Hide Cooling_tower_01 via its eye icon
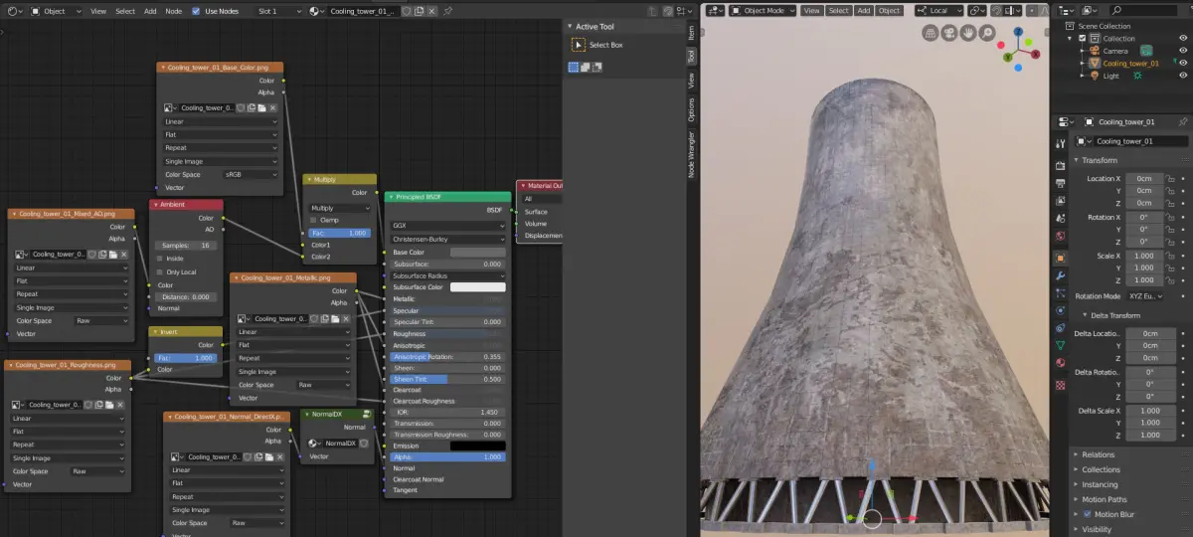This screenshot has height=537, width=1193. (1183, 63)
